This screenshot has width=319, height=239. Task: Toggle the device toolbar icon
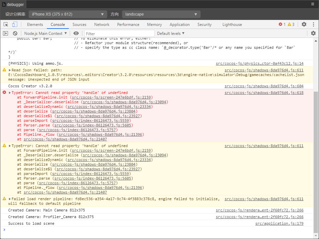tap(15, 24)
